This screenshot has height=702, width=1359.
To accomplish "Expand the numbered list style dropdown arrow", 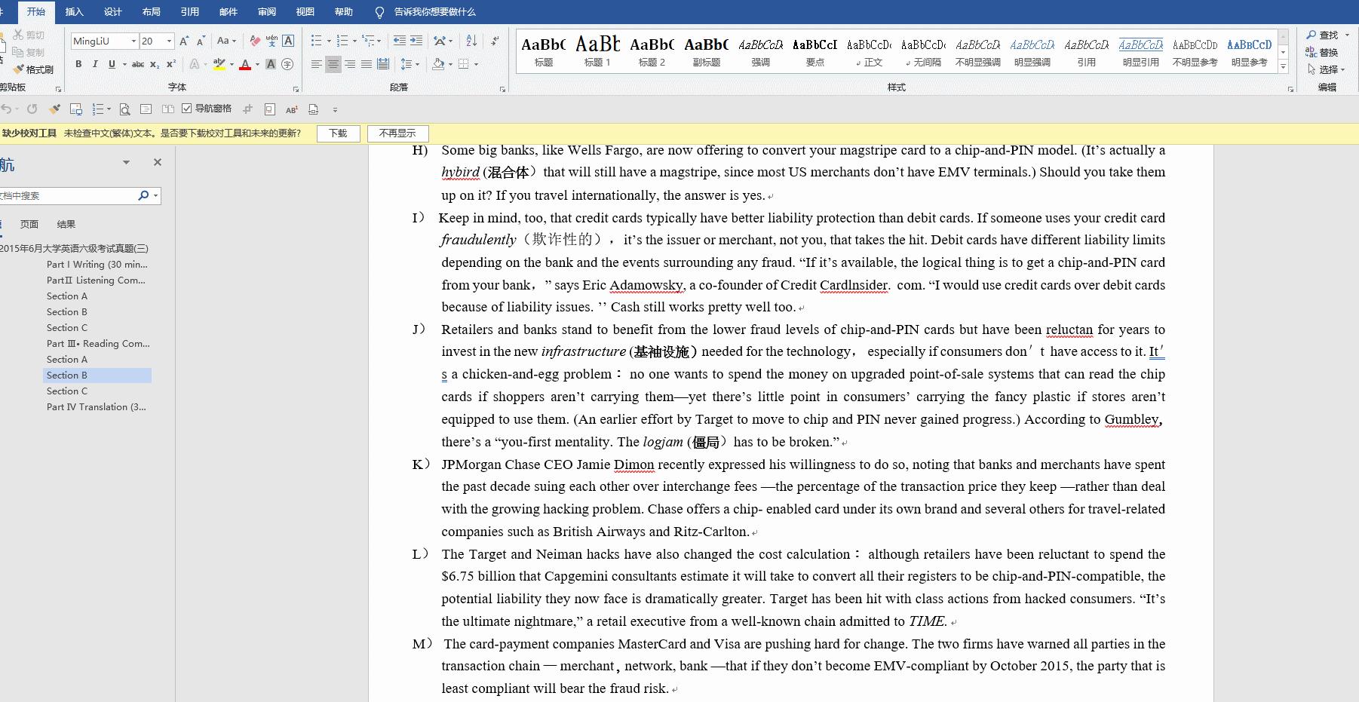I will pos(354,41).
